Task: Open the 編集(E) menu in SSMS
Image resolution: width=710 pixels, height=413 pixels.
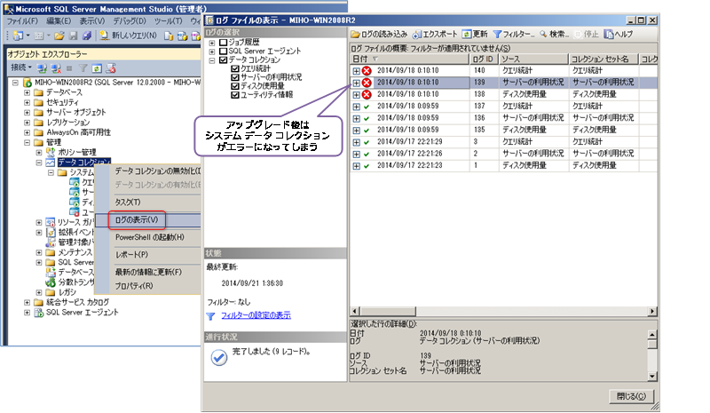Action: click(x=59, y=20)
